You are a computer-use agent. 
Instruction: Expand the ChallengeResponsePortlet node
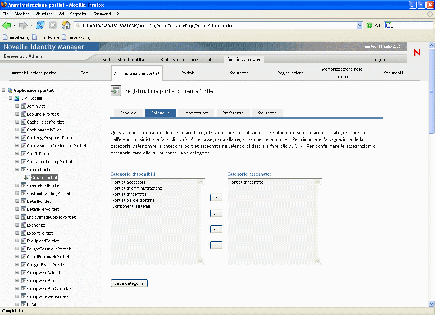click(17, 137)
